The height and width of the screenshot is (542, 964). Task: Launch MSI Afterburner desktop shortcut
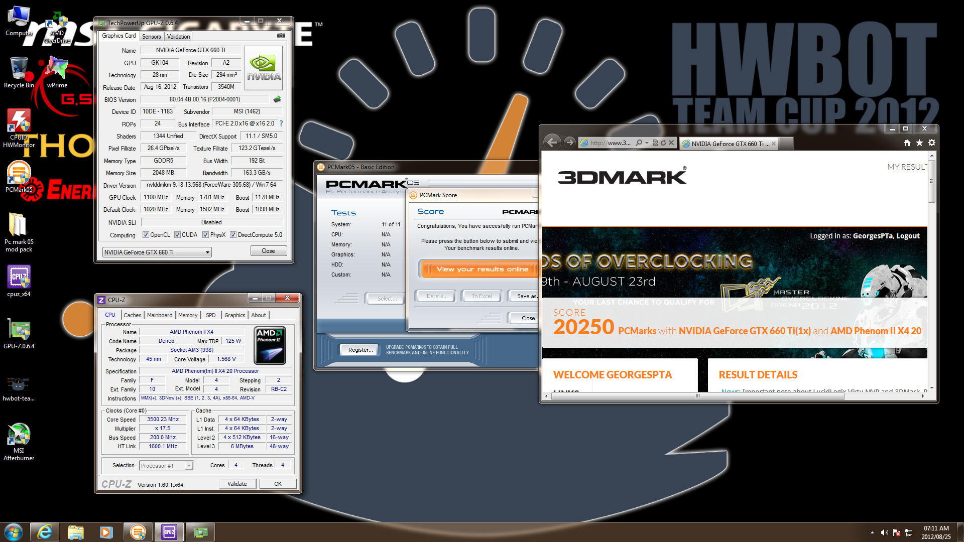19,442
